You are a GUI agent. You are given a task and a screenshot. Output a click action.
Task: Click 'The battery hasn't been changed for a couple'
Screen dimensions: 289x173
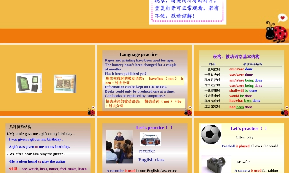pyautogui.click(x=141, y=65)
